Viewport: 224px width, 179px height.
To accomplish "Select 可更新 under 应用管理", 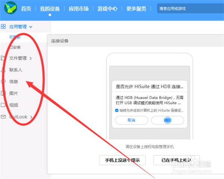I will [15, 37].
